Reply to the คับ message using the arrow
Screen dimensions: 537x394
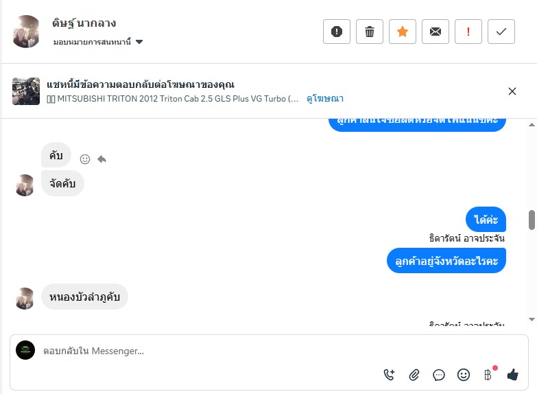pos(102,159)
